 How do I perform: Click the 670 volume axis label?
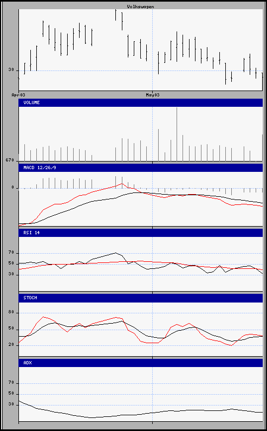point(10,160)
